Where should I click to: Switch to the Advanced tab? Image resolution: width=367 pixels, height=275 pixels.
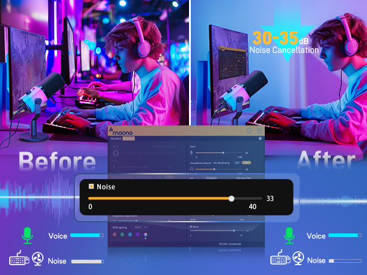(128, 139)
